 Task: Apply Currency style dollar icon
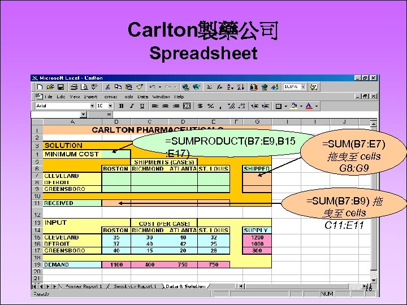200,106
